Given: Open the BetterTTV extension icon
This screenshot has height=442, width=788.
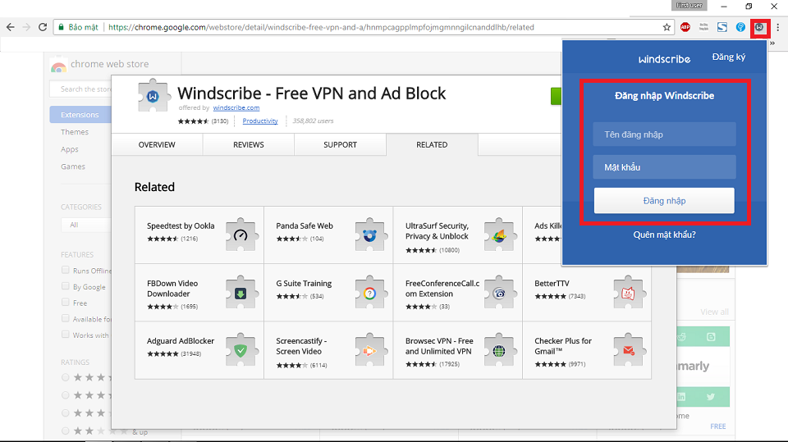Looking at the screenshot, I should [x=629, y=292].
